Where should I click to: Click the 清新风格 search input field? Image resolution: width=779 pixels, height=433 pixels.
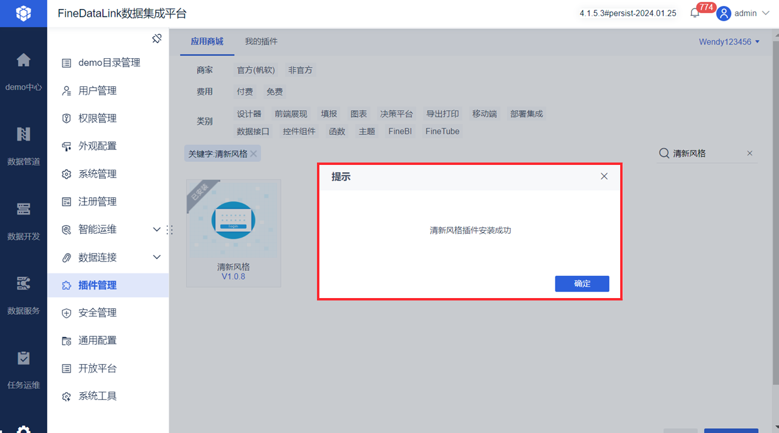coord(708,154)
